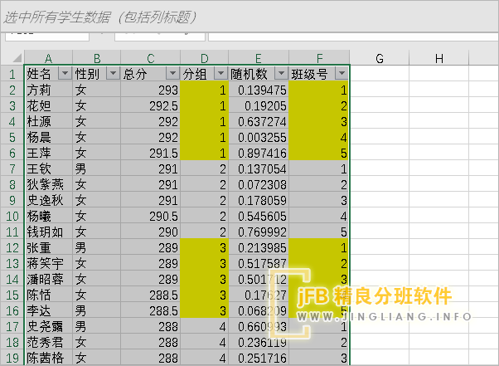Click the 性别 cell in 王钦's row
The width and height of the screenshot is (499, 366).
click(x=97, y=168)
